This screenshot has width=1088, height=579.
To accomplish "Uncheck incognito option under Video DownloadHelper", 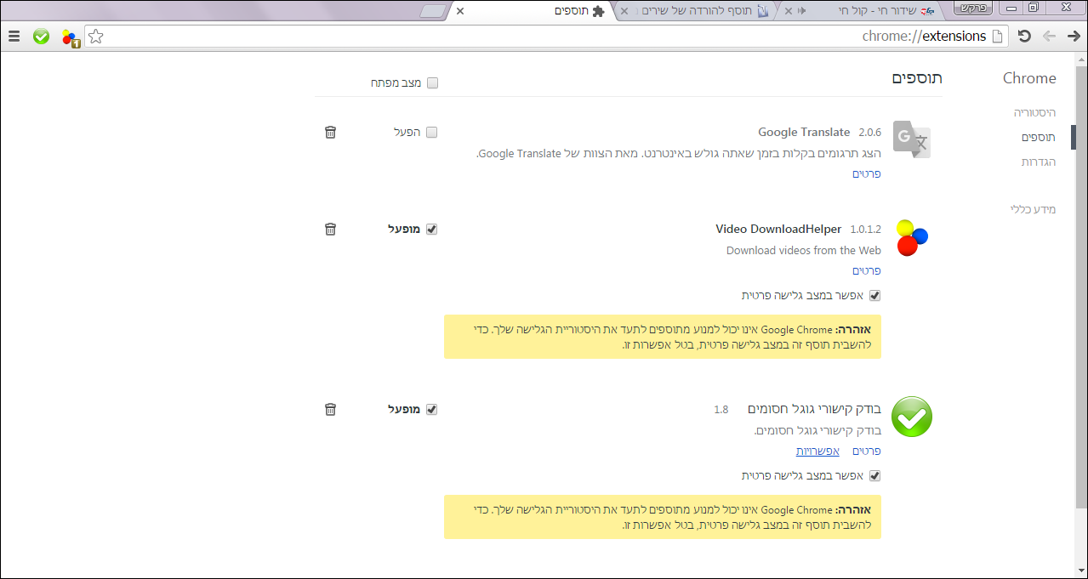I will tap(874, 296).
